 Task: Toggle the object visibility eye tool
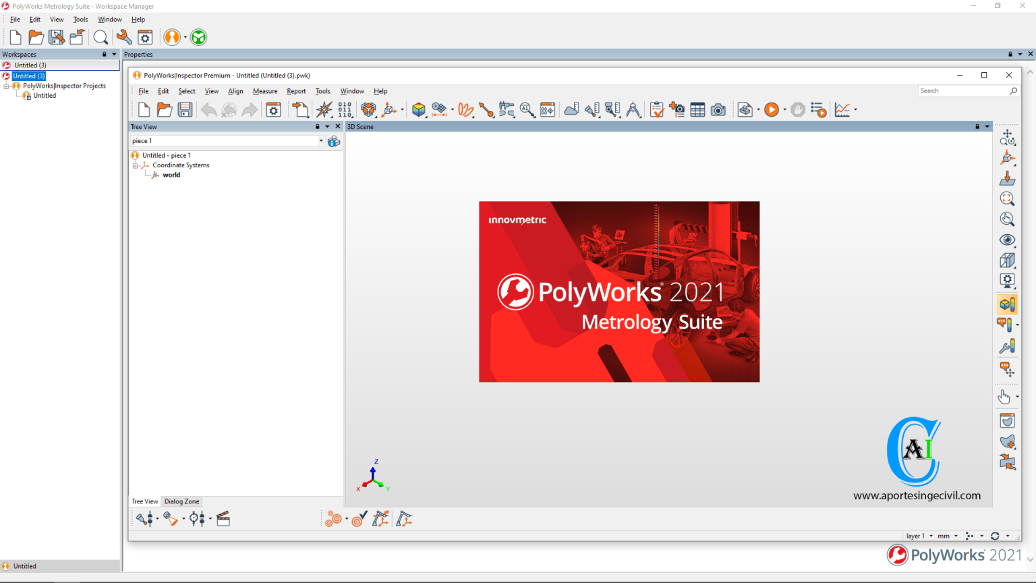pos(1007,240)
